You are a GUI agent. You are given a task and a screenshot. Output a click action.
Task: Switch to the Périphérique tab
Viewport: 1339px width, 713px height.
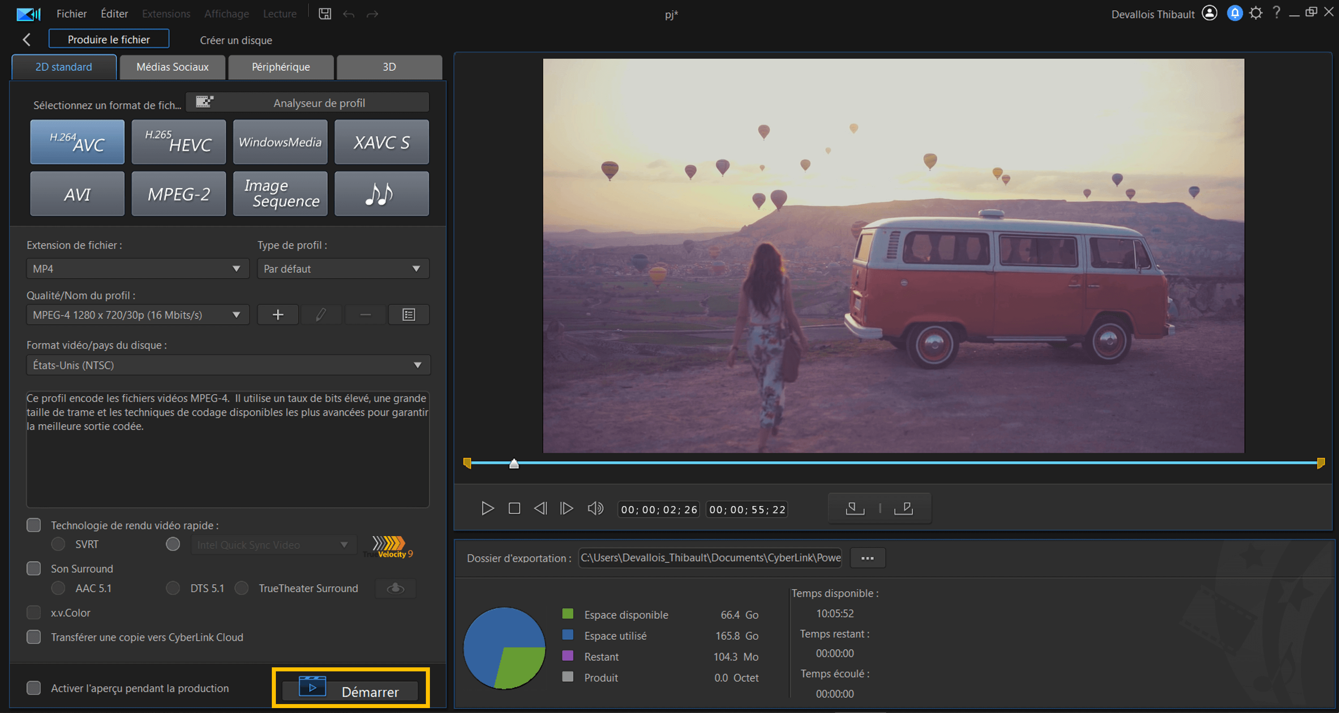coord(281,66)
